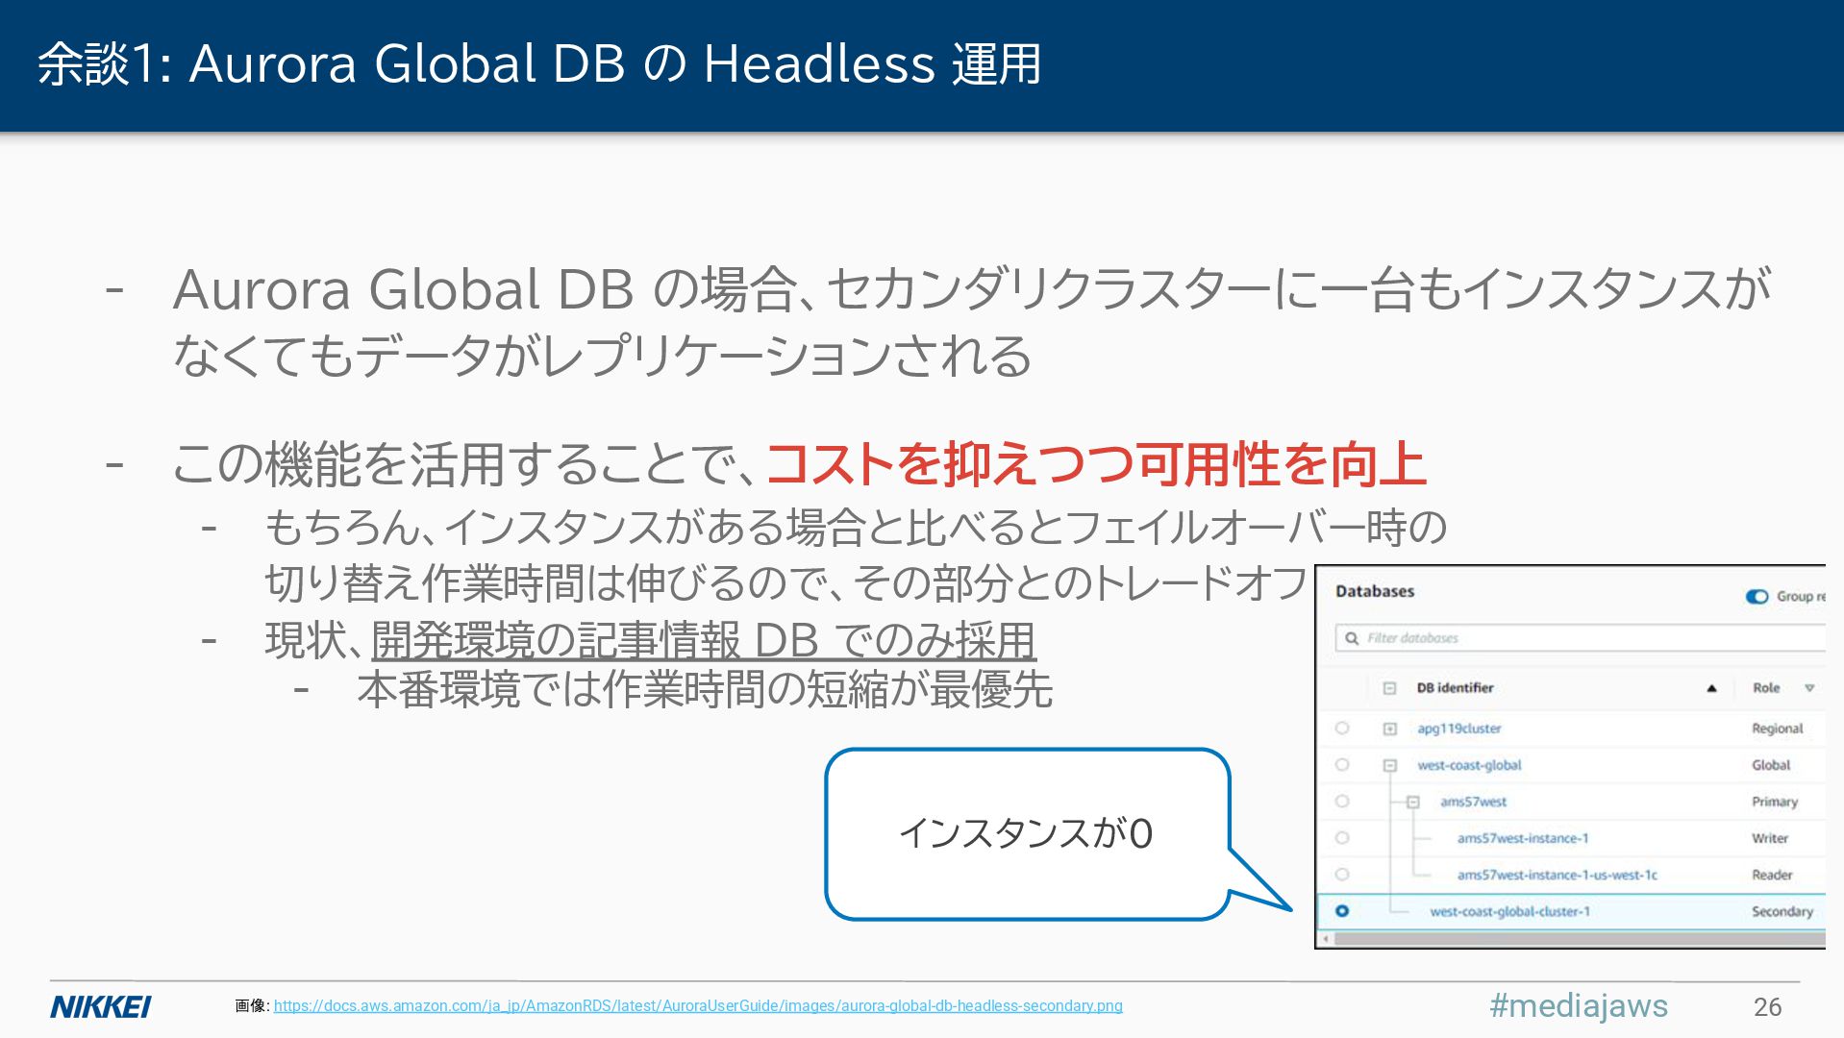Click the 'Reader' role cell
The image size is (1844, 1038).
click(x=1772, y=875)
